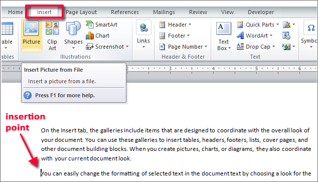Viewport: 318px width, 182px height.
Task: Click the Drop Cap icon
Action: [240, 47]
